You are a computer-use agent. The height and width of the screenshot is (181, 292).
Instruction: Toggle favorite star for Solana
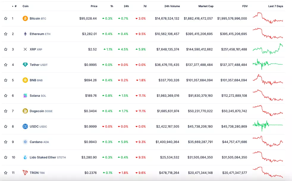point(6,96)
